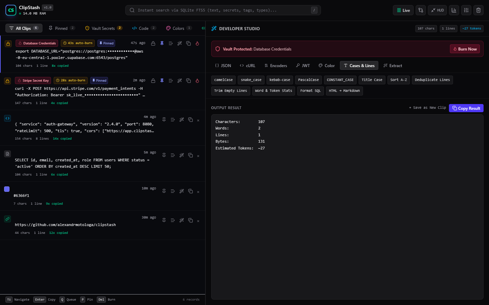Toggle the Live capture mode button
Image resolution: width=489 pixels, height=305 pixels.
403,10
